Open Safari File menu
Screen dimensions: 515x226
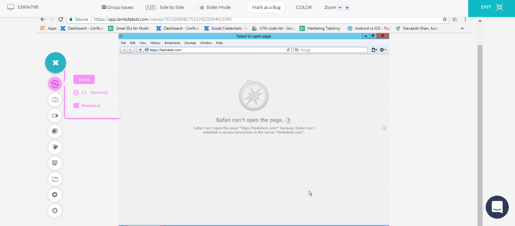pos(123,43)
